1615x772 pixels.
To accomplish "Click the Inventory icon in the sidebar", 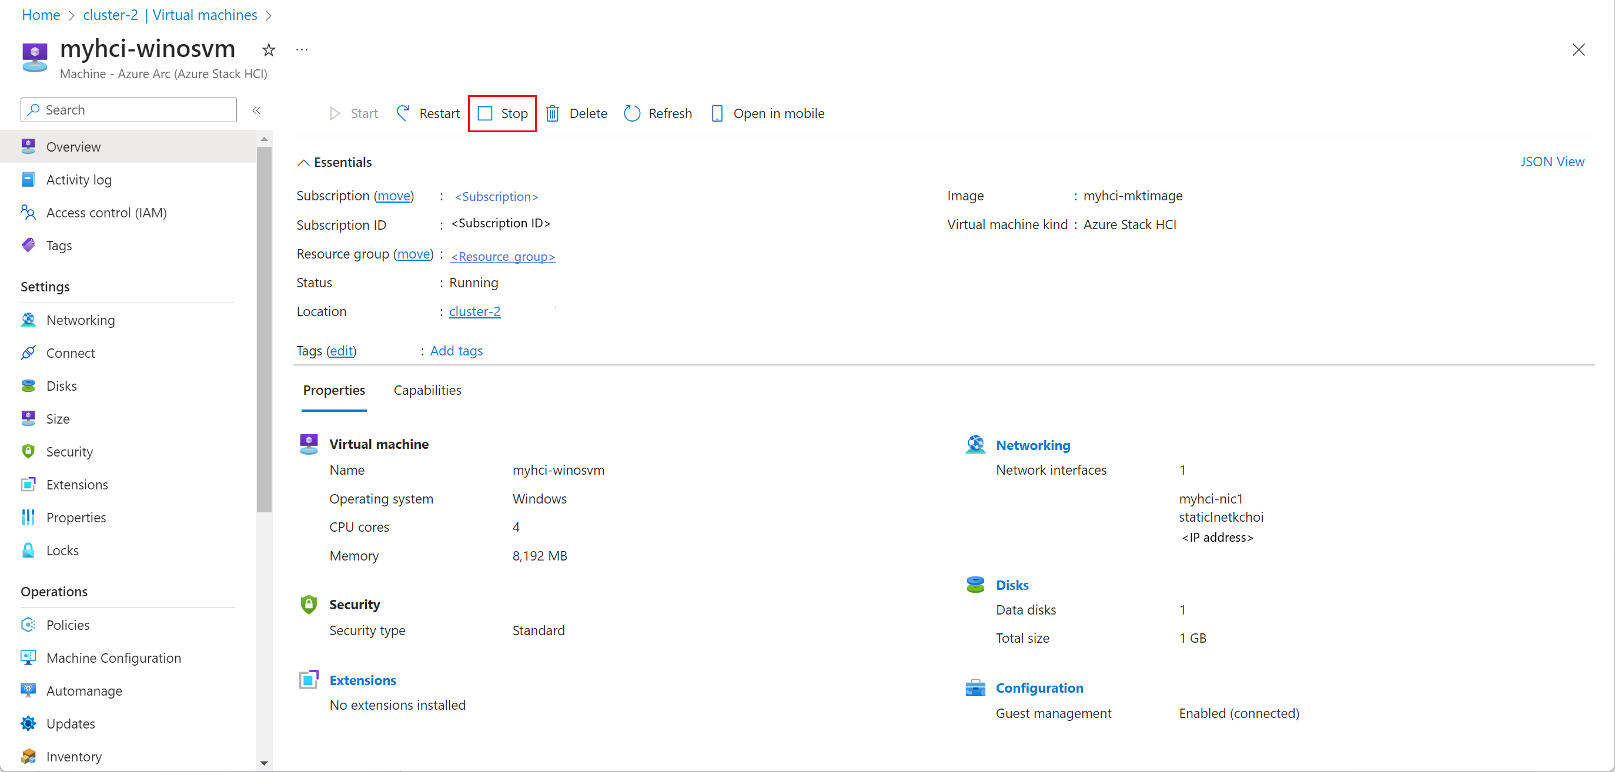I will (28, 756).
